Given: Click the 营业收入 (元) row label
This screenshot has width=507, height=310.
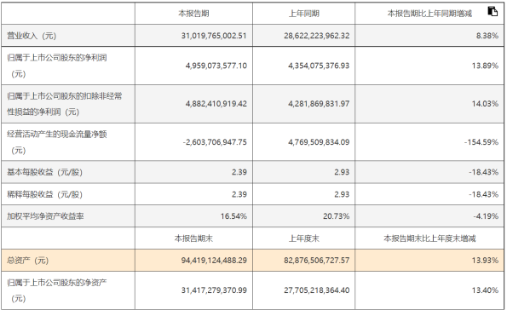Looking at the screenshot, I should coord(32,36).
